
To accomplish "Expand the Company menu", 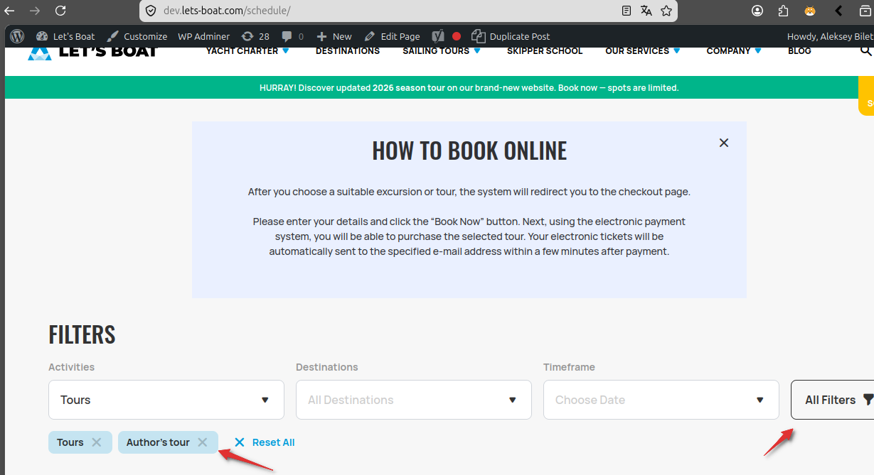I will tap(734, 51).
